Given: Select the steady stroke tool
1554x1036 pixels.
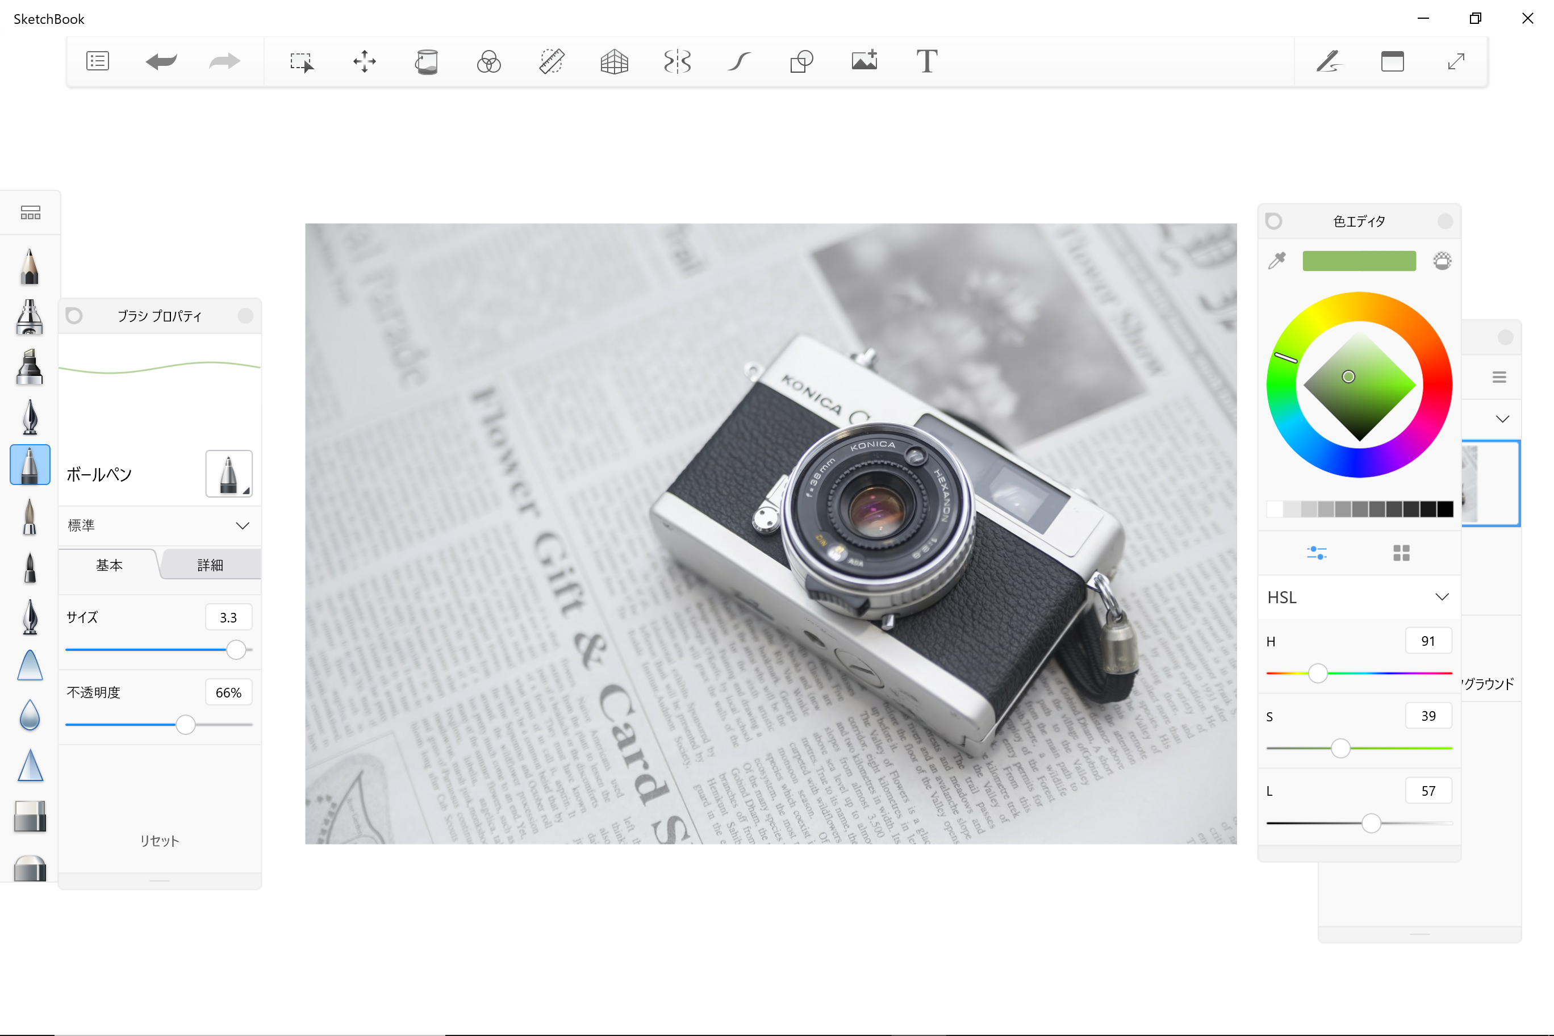Looking at the screenshot, I should click(x=740, y=61).
